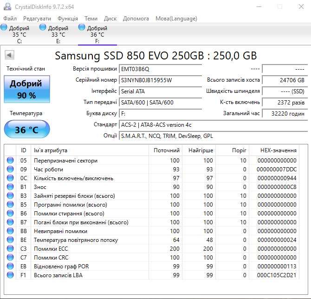Open the Допомога menu
Viewport: 311px width, 299px height.
click(136, 19)
